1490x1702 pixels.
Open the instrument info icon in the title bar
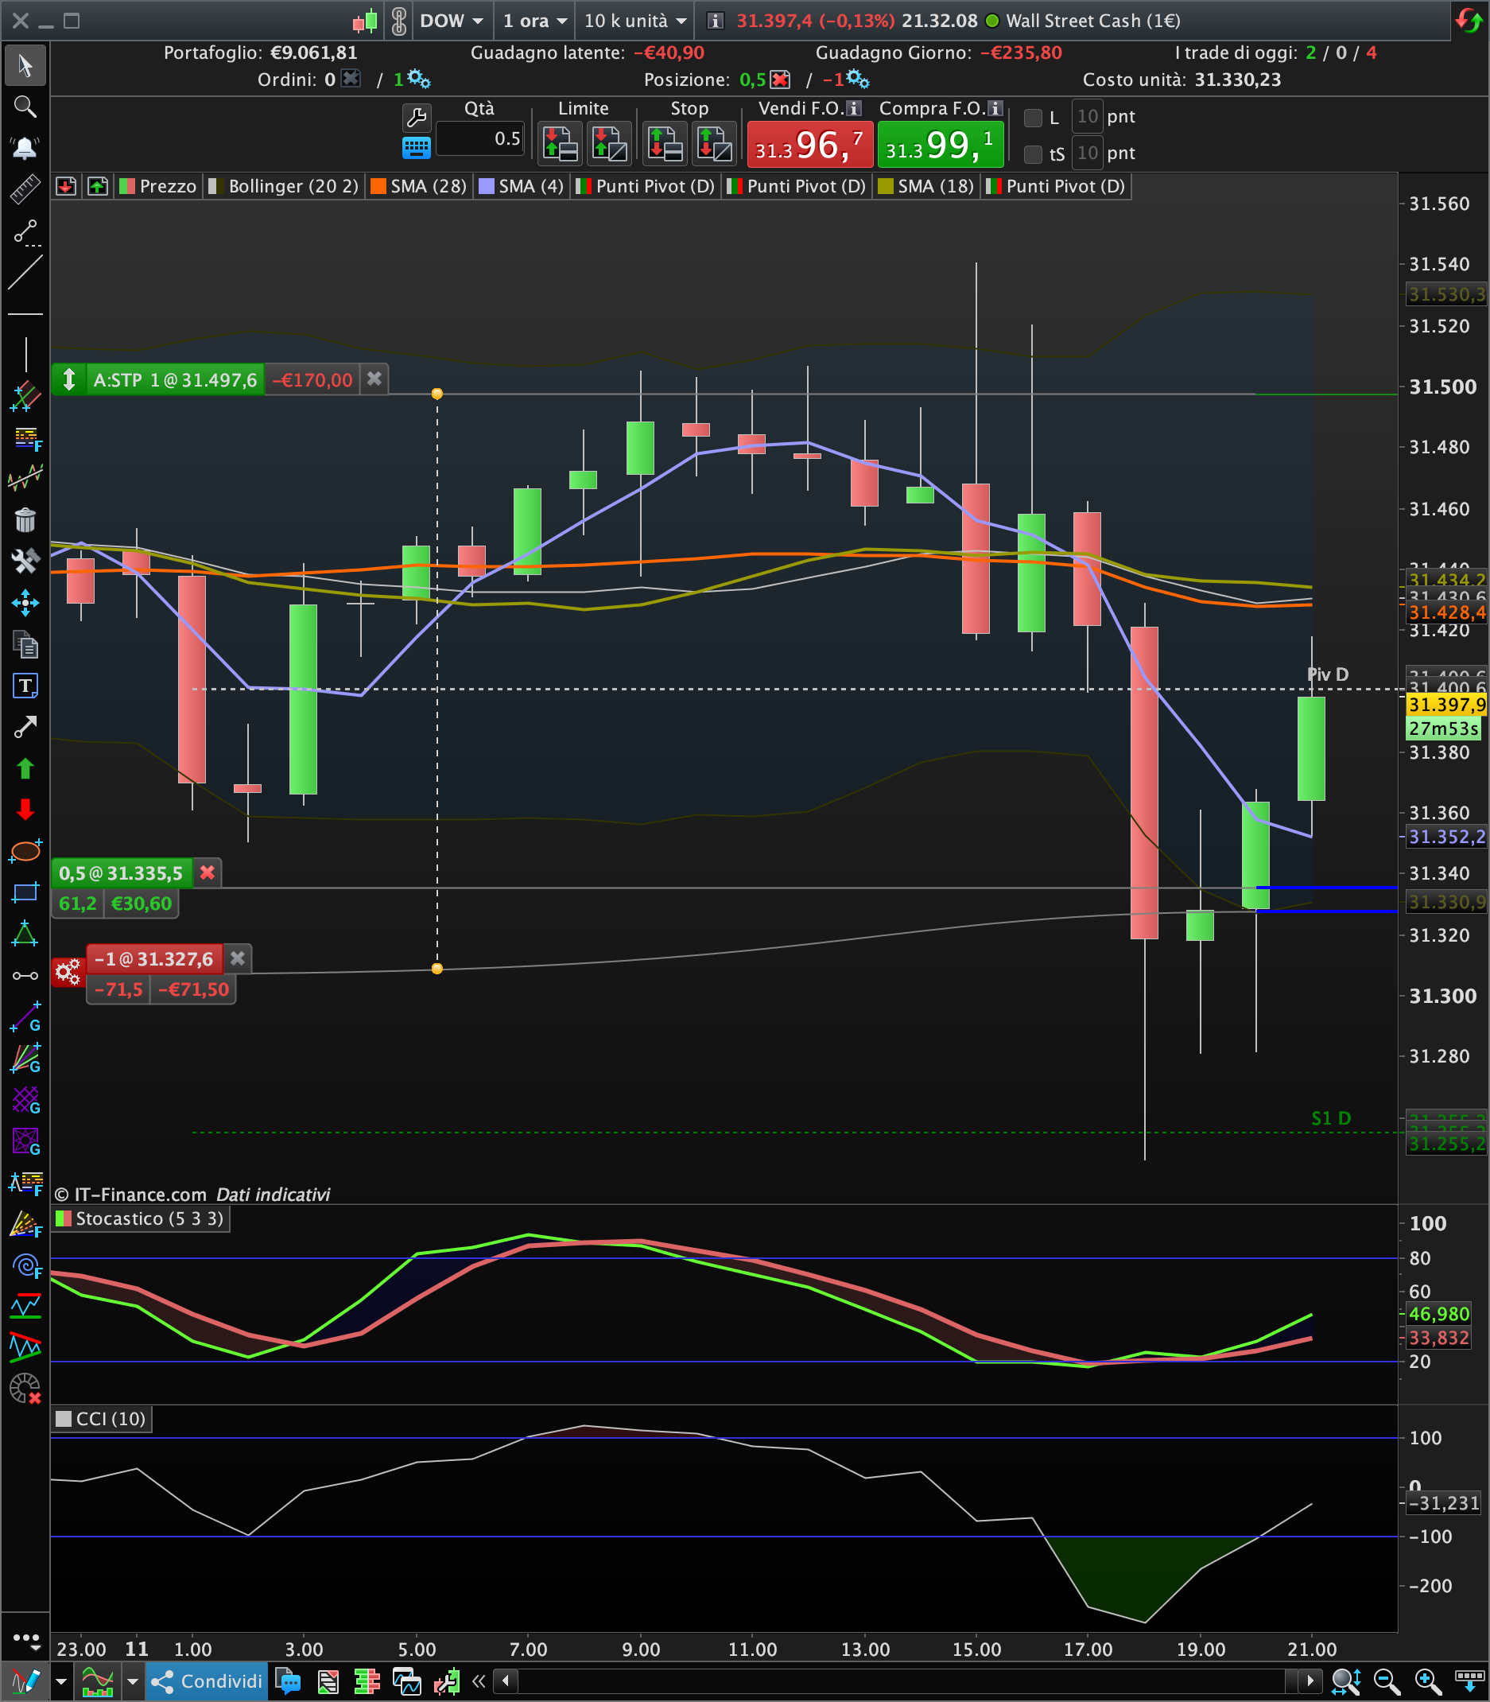pos(715,21)
